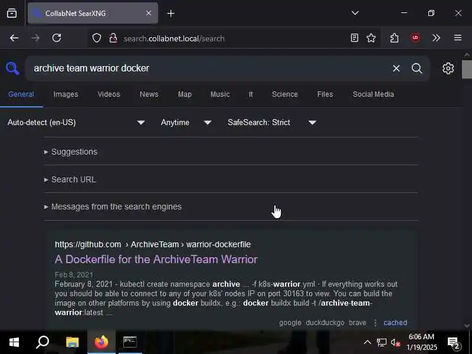Open the muted volume tray icon
Image resolution: width=472 pixels, height=354 pixels.
395,342
